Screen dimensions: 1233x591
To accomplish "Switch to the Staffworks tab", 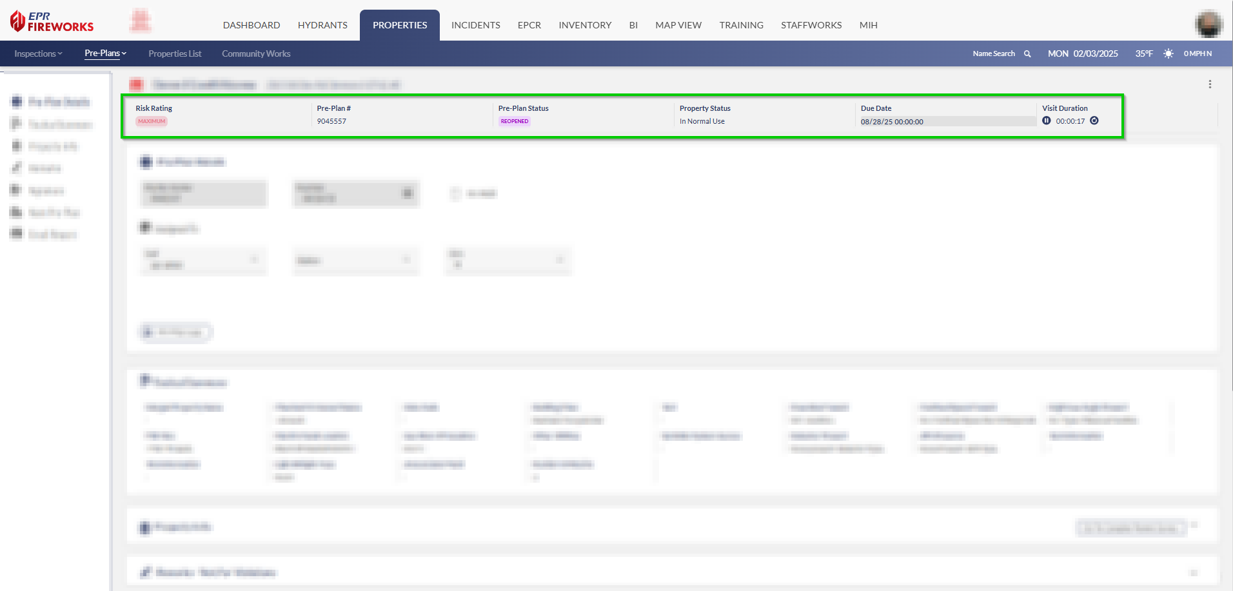I will (811, 25).
